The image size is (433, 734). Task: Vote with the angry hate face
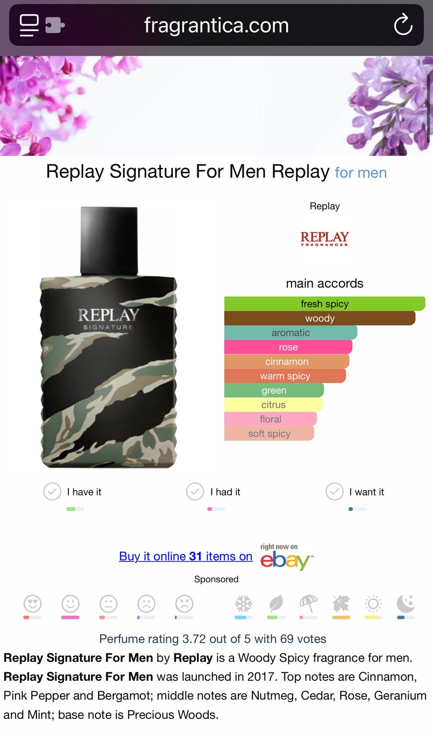(184, 604)
